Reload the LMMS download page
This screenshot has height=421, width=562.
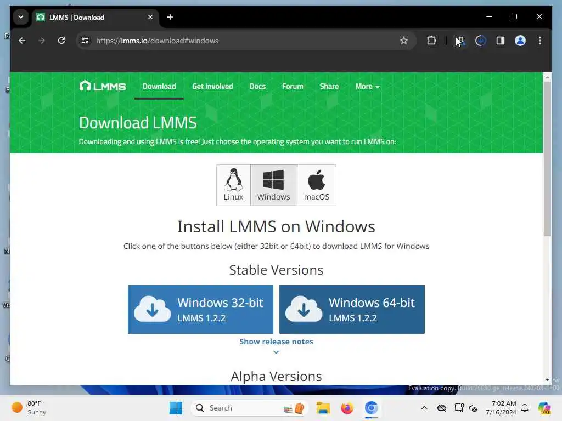pyautogui.click(x=61, y=41)
